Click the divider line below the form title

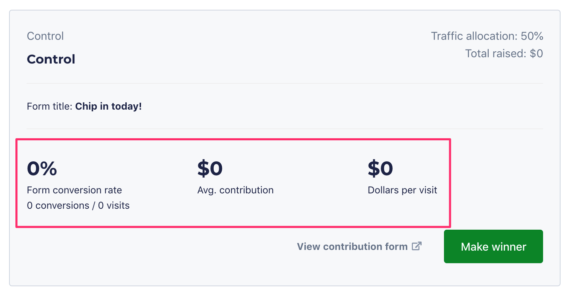(285, 129)
